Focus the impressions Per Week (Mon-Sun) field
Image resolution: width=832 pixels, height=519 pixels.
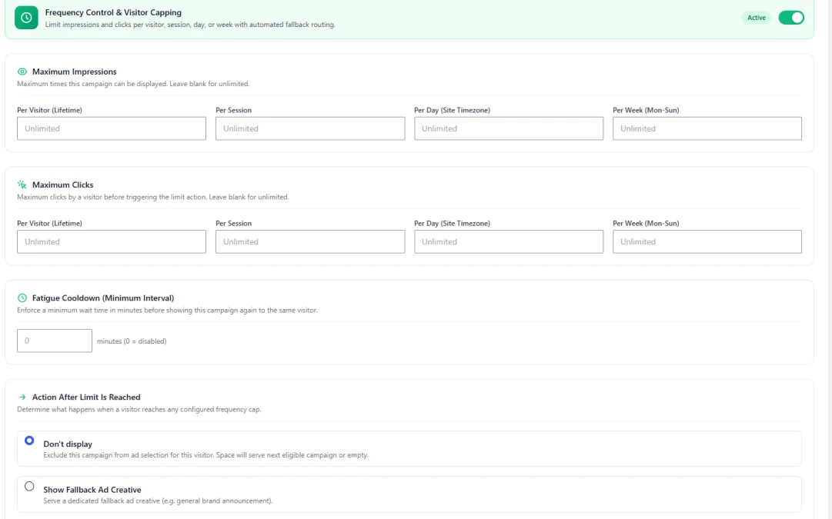pyautogui.click(x=707, y=128)
